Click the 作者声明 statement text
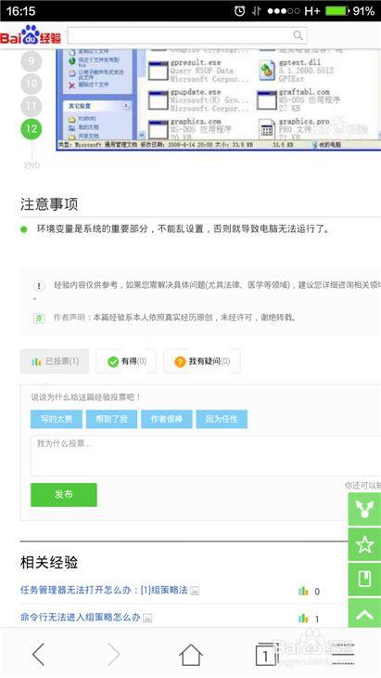 pos(175,318)
